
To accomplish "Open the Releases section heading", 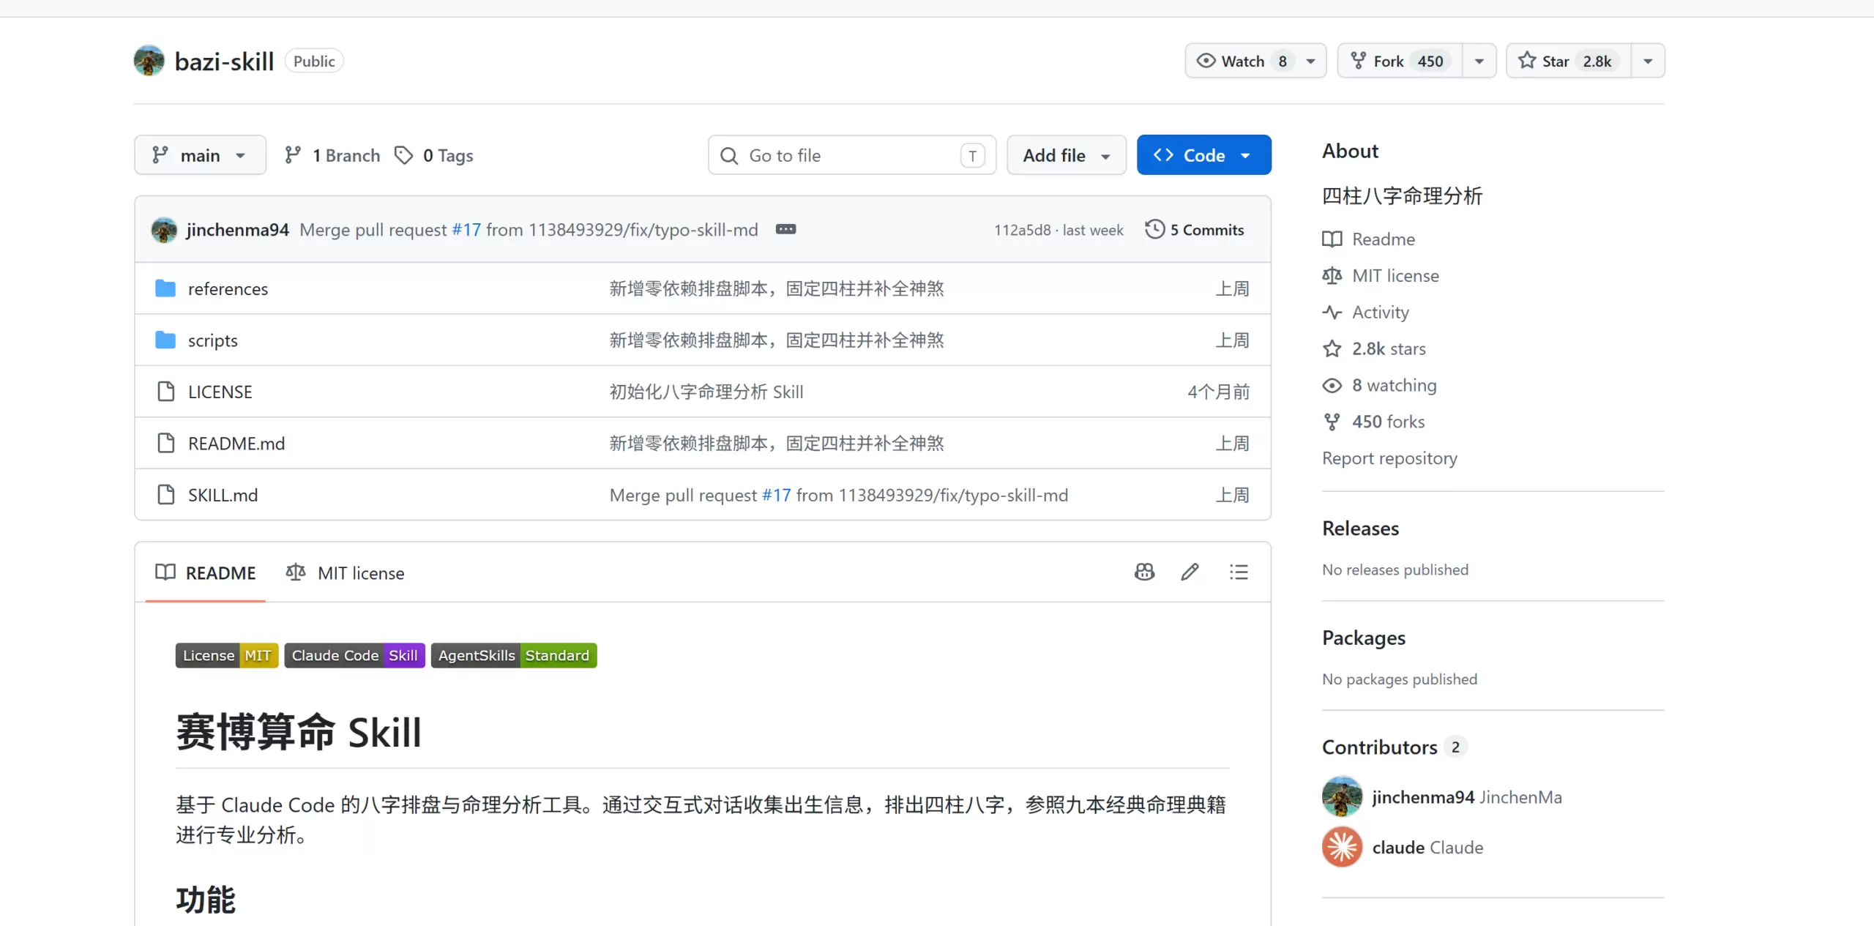I will [x=1360, y=529].
